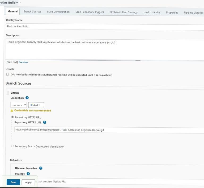The width and height of the screenshot is (204, 188).
Task: Switch to the Branch Sources tab
Action: (32, 11)
